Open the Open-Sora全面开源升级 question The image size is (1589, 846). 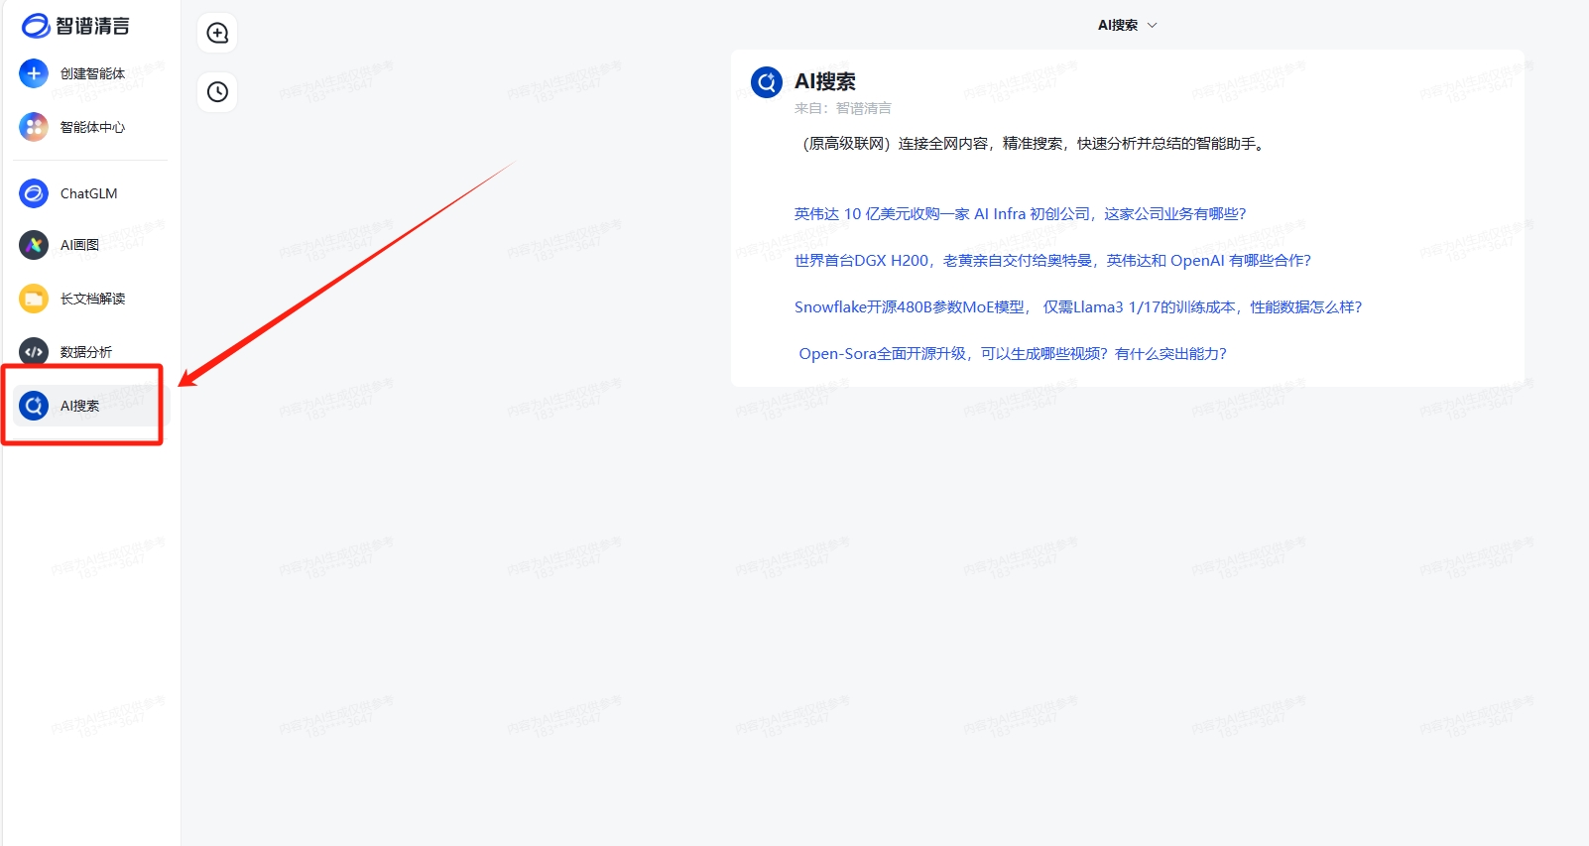pos(1013,354)
